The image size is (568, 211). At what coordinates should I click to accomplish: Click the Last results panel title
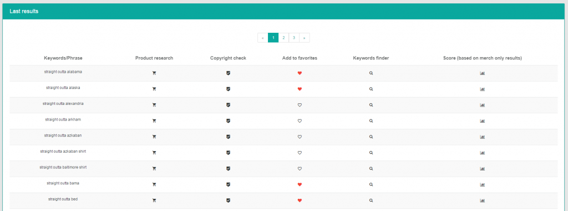pyautogui.click(x=24, y=11)
